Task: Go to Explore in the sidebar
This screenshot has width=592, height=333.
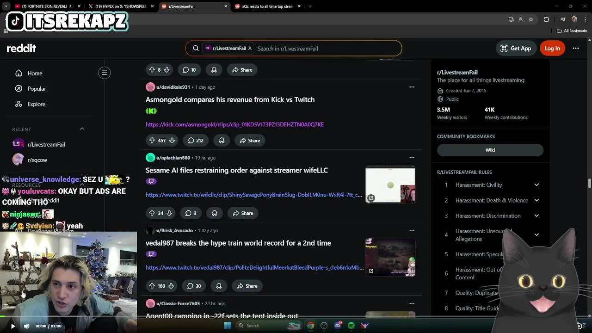Action: (36, 104)
